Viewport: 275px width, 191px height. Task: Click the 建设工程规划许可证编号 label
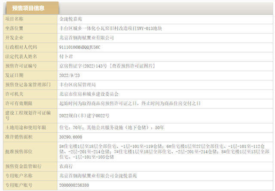tap(28, 115)
